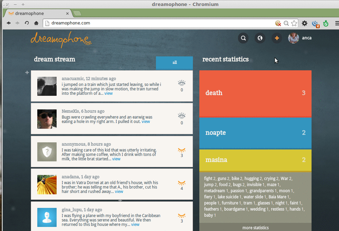Click 'anonymous, 8 hours ago' header
Image resolution: width=339 pixels, height=231 pixels.
pos(86,144)
